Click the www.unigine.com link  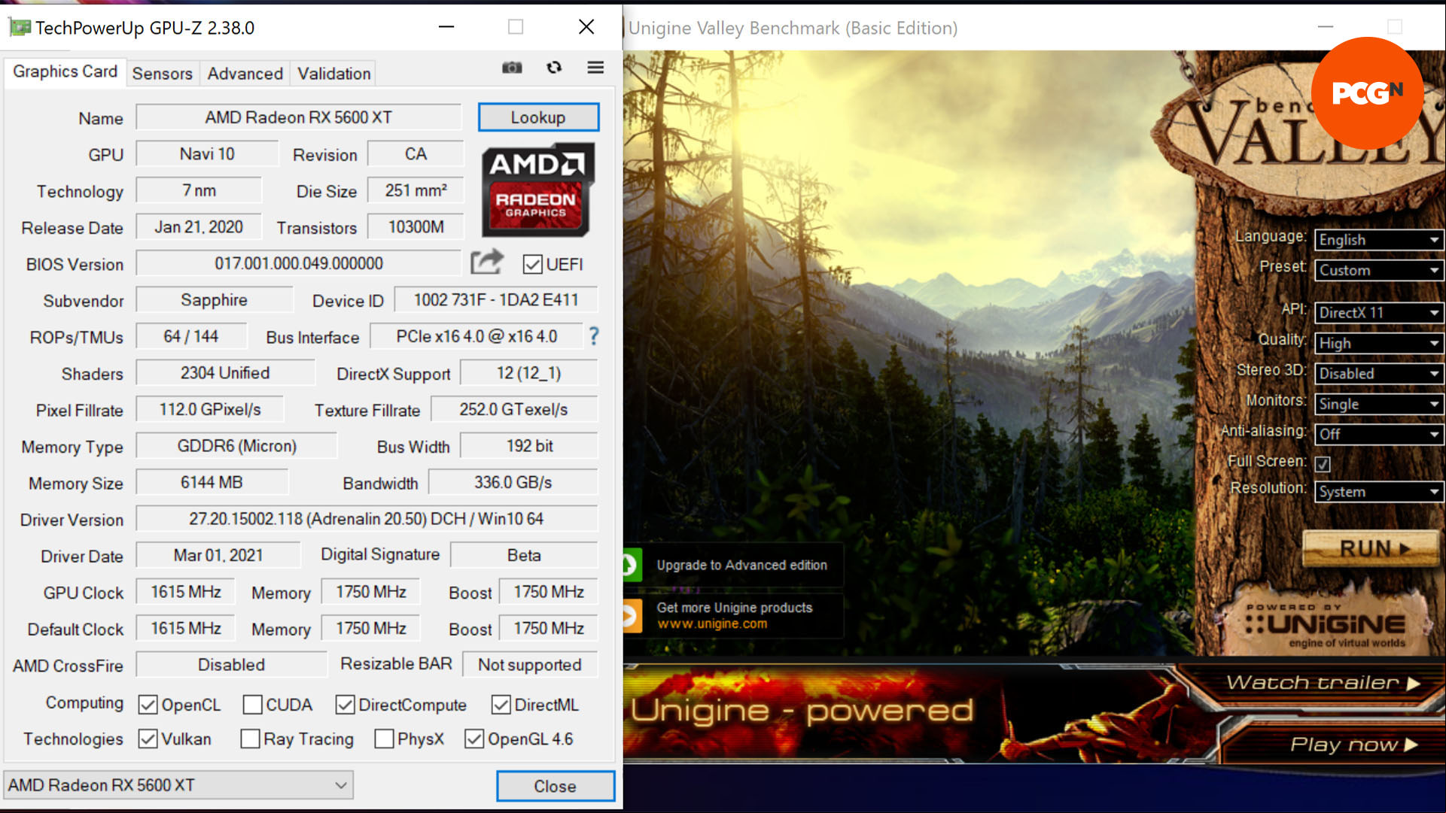[x=712, y=623]
